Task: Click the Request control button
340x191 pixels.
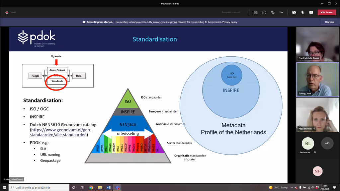Action: (230, 12)
